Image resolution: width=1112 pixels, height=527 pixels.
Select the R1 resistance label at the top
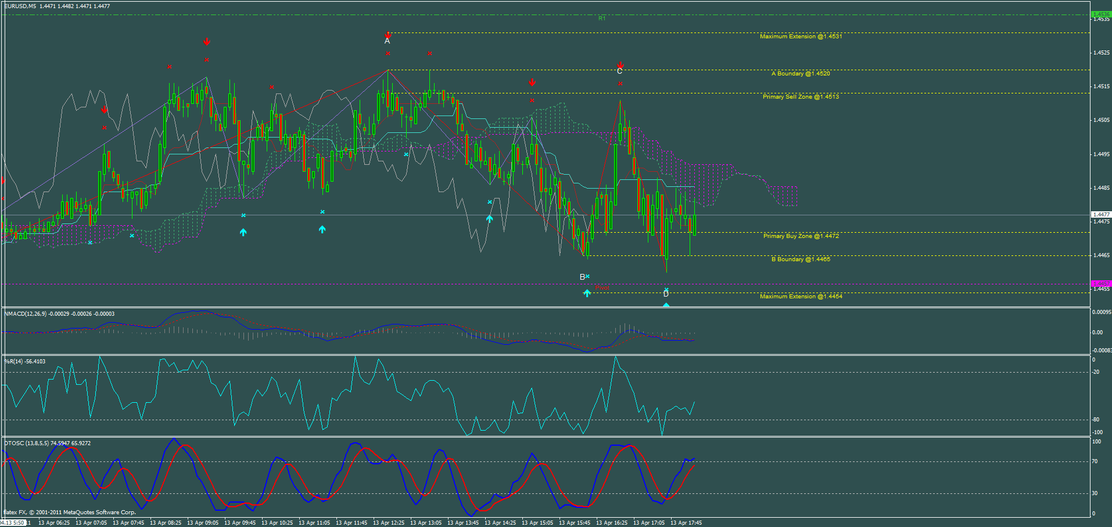(x=601, y=17)
